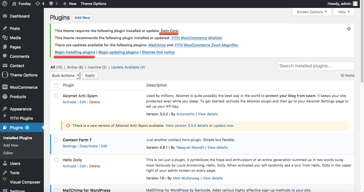Click the Dashboard gauge icon
364x192 pixels.
coord(5,16)
